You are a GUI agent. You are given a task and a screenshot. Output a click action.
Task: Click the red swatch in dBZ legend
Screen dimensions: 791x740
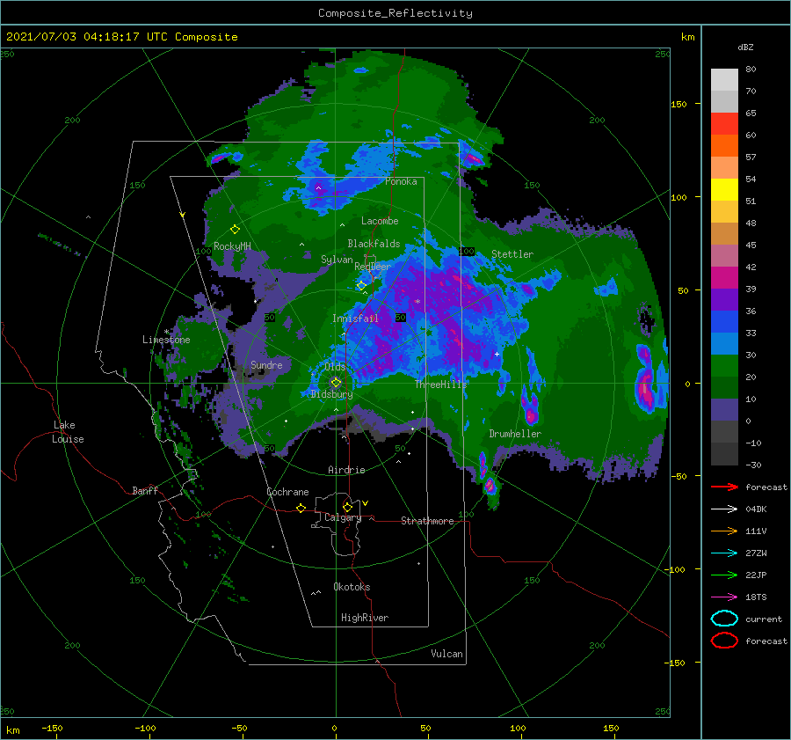pyautogui.click(x=724, y=124)
